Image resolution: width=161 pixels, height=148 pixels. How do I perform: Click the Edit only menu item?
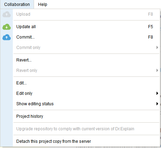point(86,93)
